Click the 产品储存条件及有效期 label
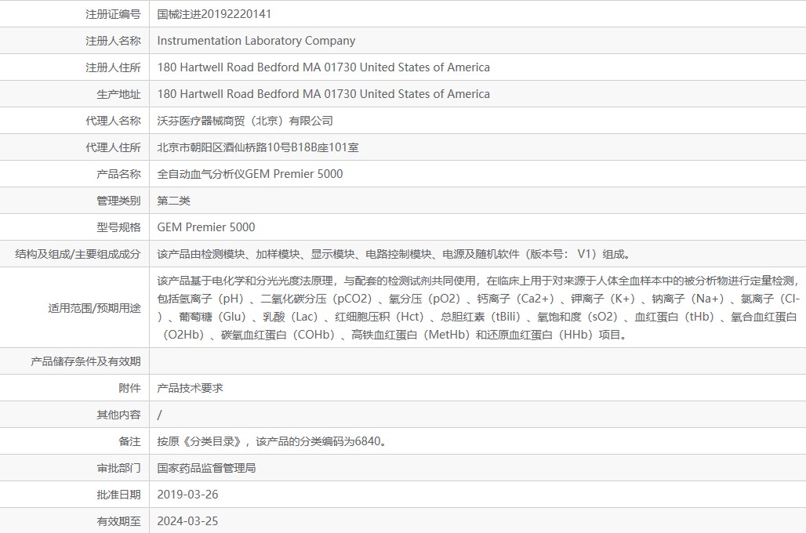 (x=85, y=361)
